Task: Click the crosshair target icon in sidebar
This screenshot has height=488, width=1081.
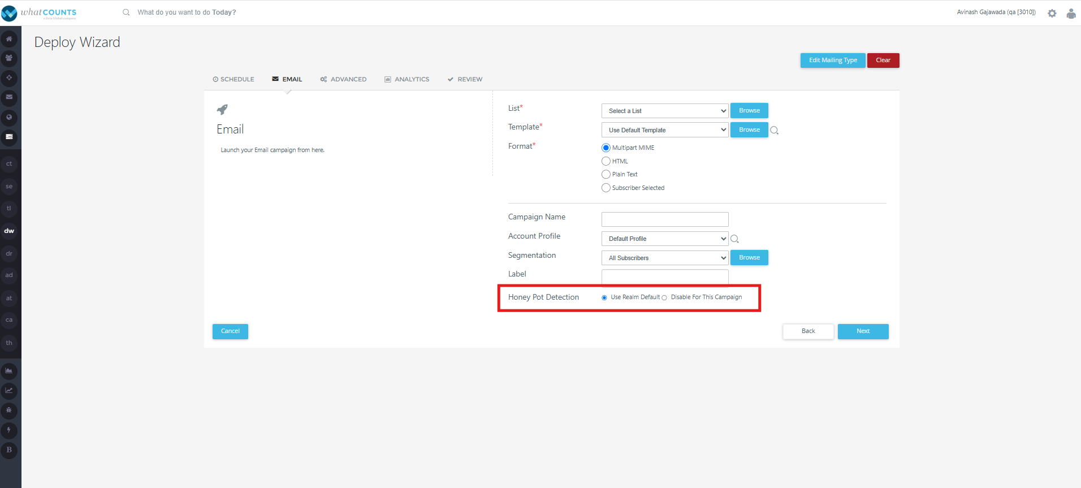Action: [x=9, y=78]
